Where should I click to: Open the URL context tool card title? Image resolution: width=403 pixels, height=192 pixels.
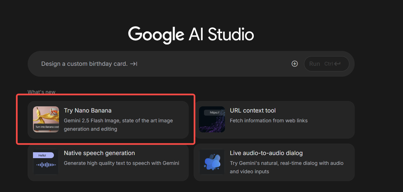[253, 111]
